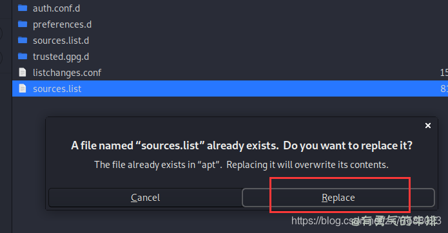Click the trusted.gpg.d folder icon
This screenshot has height=233, width=448.
coord(23,56)
